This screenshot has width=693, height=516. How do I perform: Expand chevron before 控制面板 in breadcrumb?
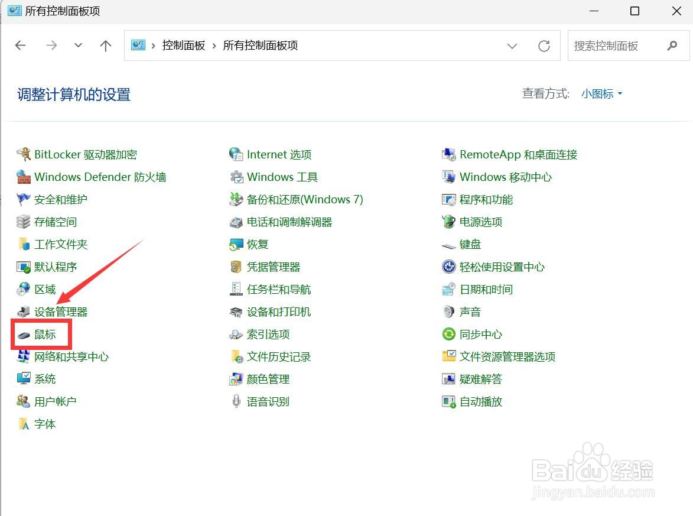tap(153, 46)
